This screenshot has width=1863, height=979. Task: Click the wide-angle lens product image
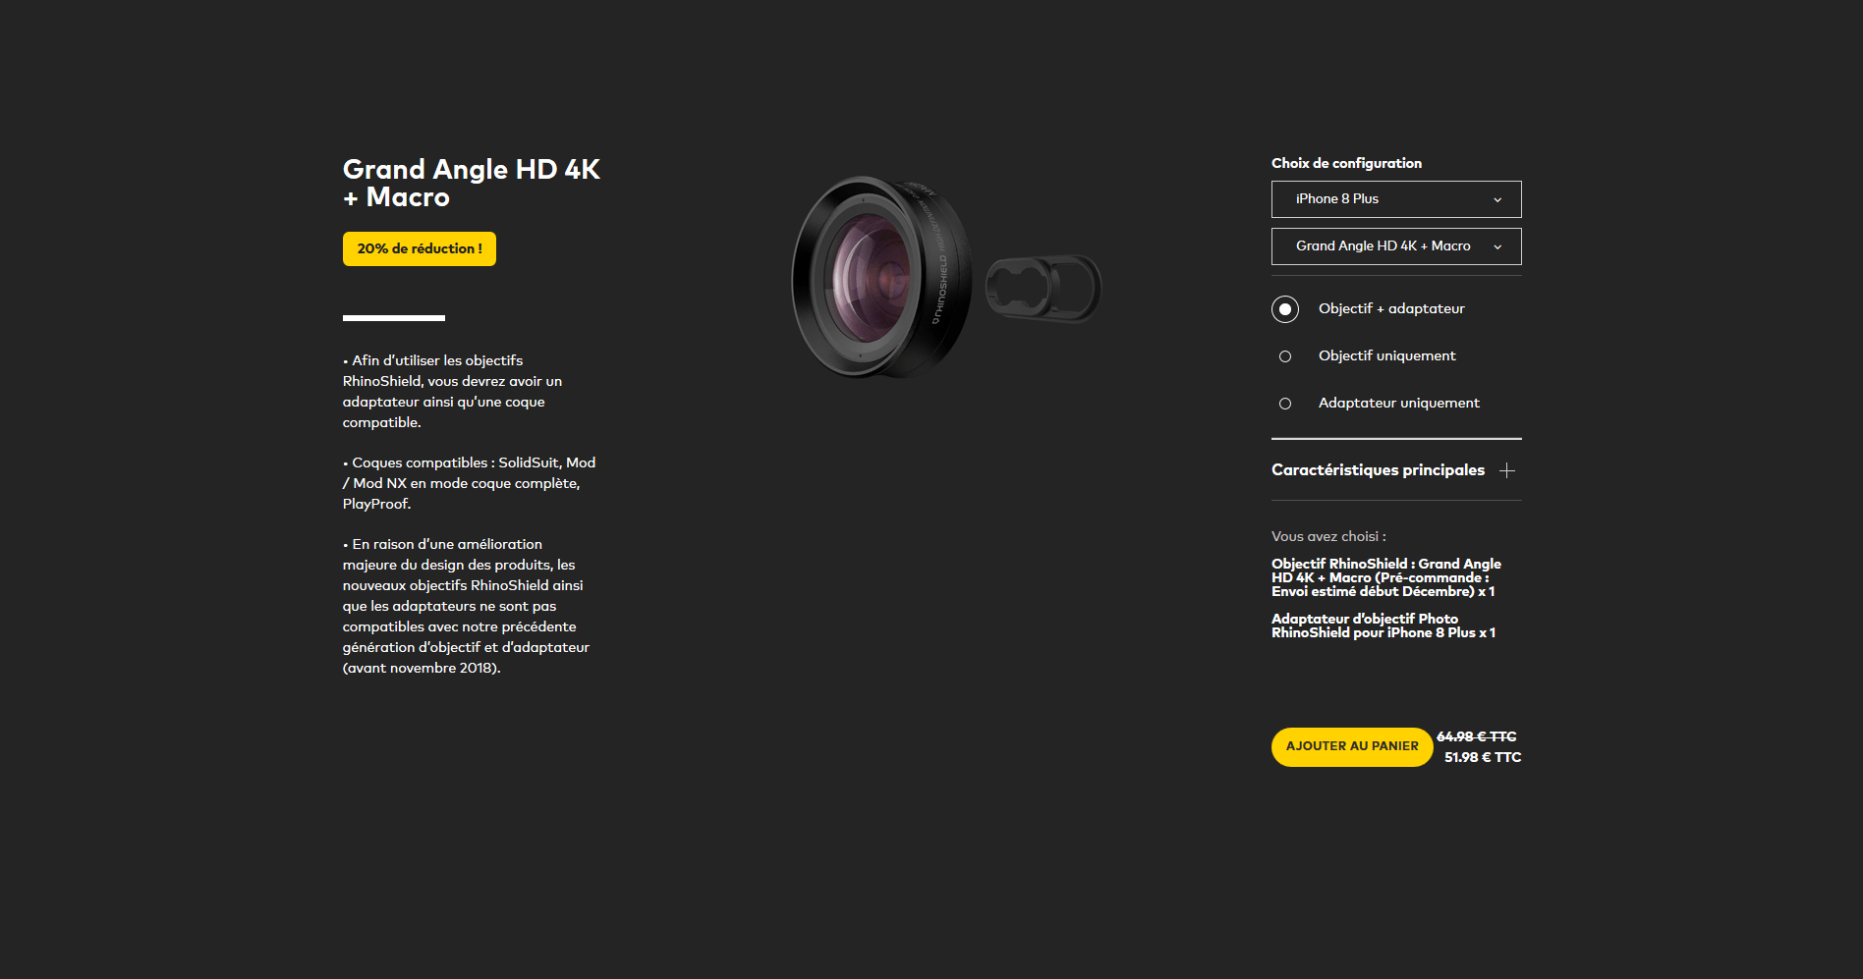pyautogui.click(x=881, y=277)
